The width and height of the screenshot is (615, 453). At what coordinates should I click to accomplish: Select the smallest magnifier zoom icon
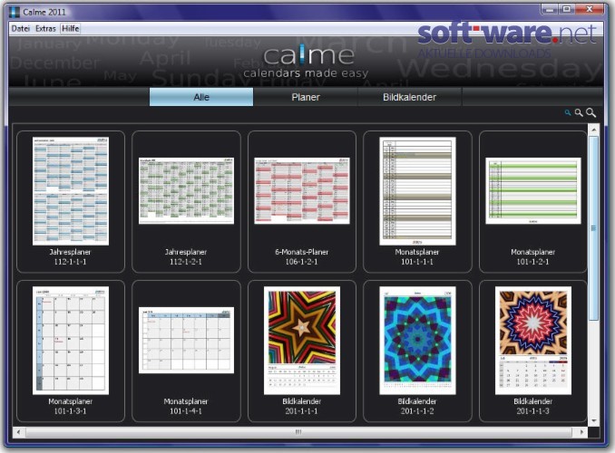[x=567, y=113]
